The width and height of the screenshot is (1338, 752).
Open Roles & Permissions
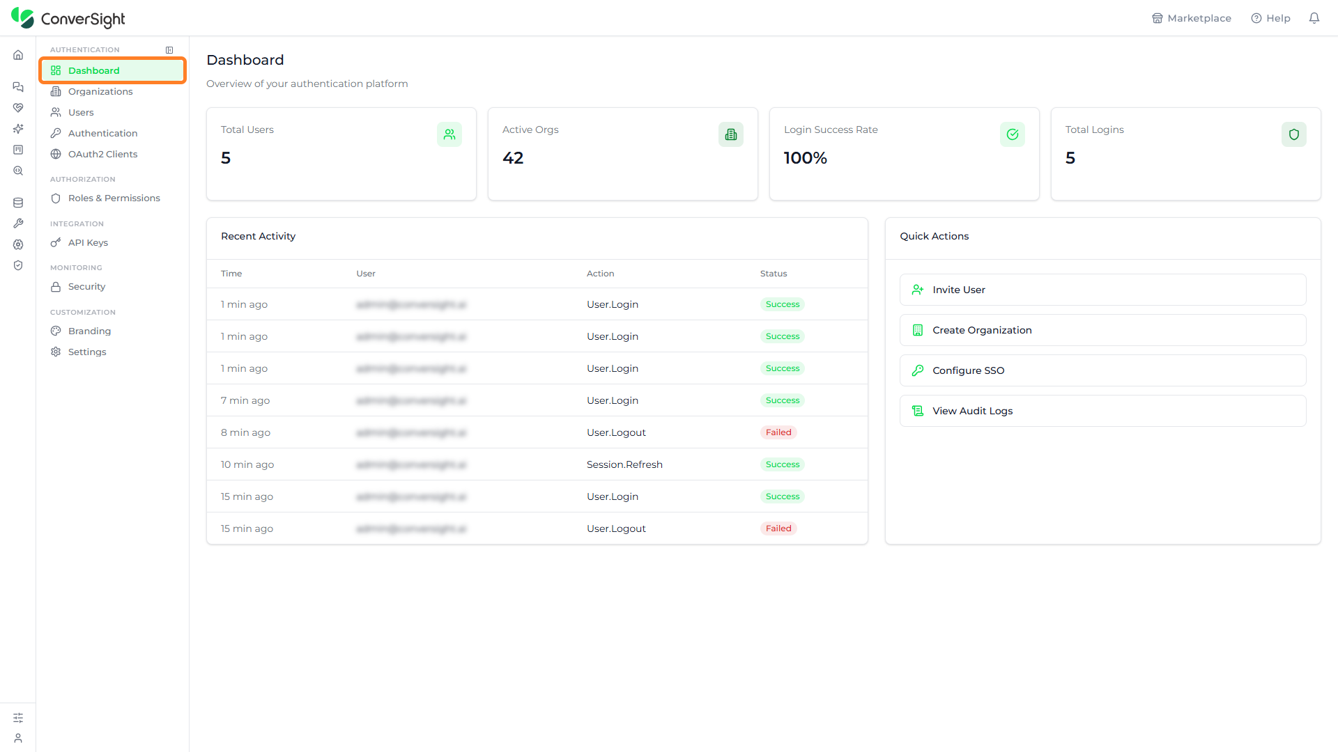113,198
